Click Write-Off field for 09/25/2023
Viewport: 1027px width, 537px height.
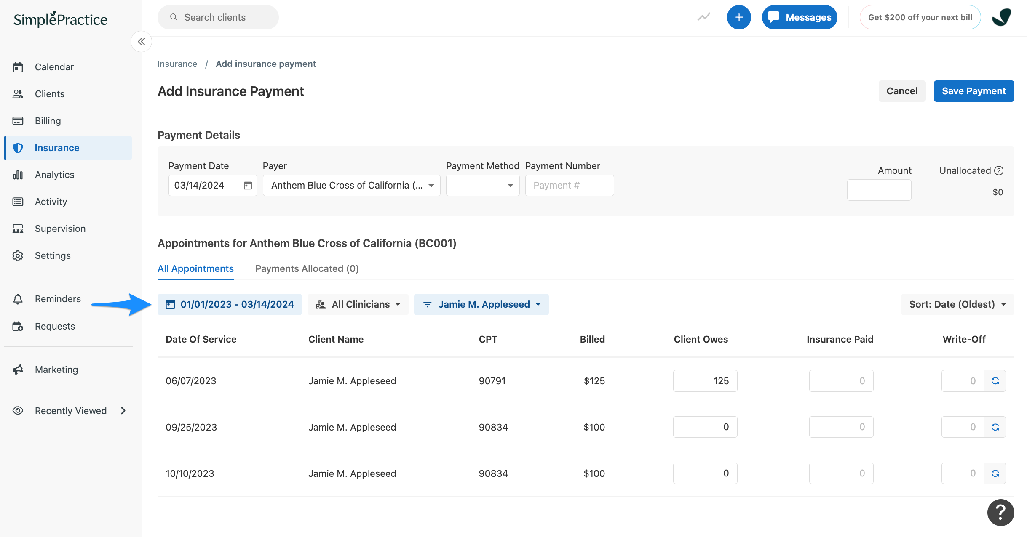pyautogui.click(x=963, y=427)
